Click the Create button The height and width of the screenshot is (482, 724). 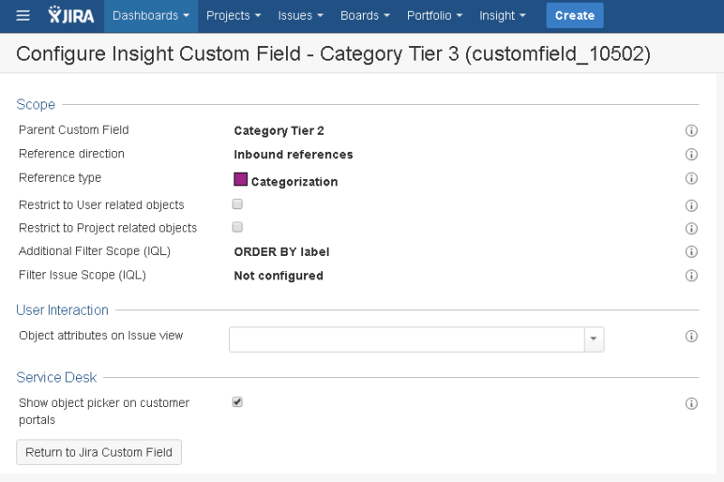575,15
